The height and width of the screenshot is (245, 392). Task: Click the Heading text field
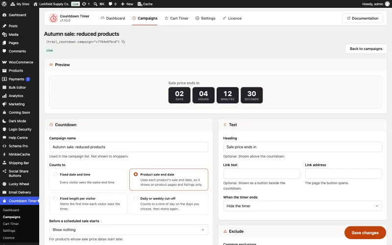click(302, 147)
